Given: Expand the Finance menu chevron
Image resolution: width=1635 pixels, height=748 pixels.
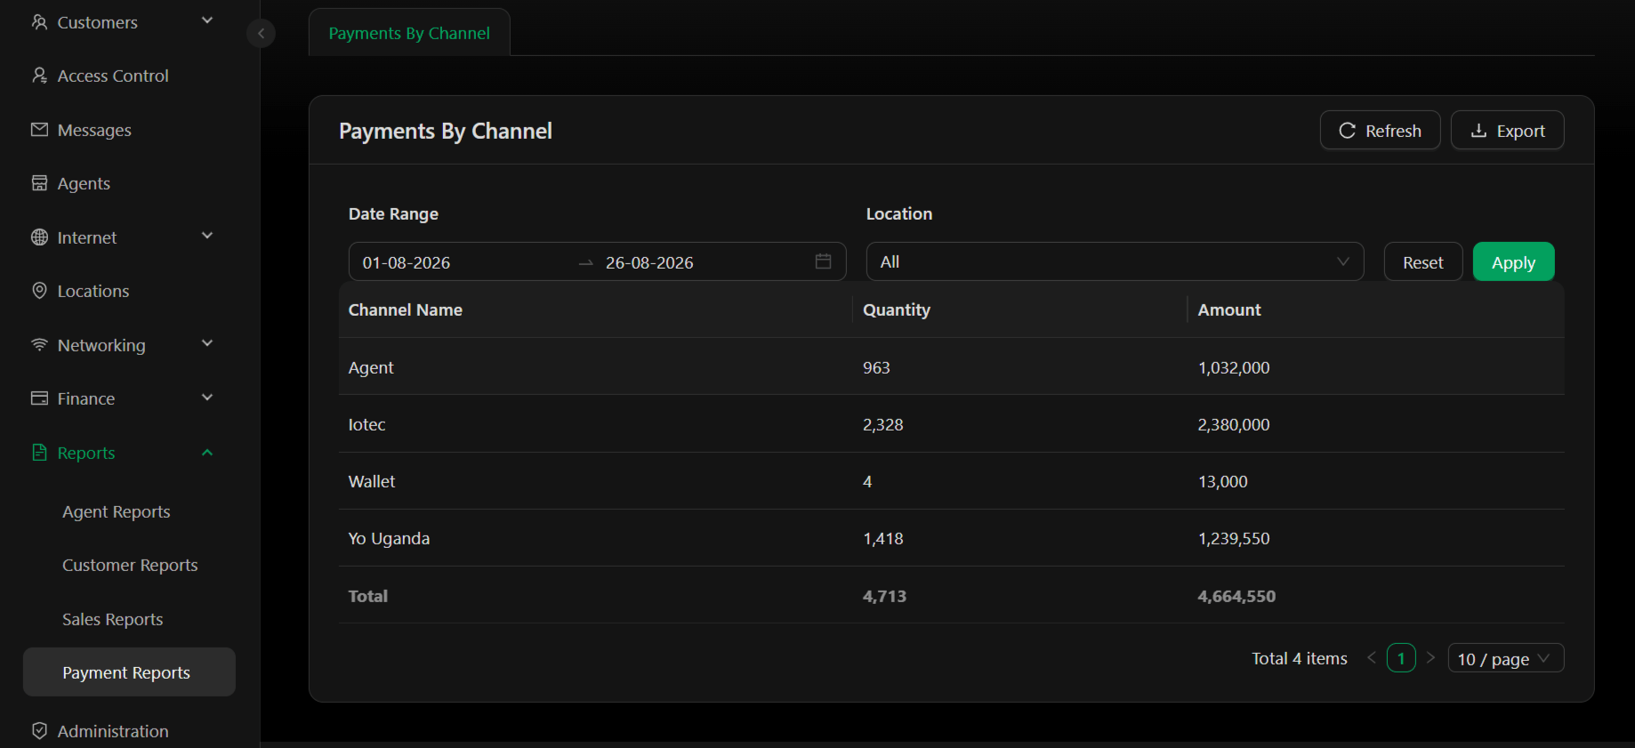Looking at the screenshot, I should pos(207,398).
